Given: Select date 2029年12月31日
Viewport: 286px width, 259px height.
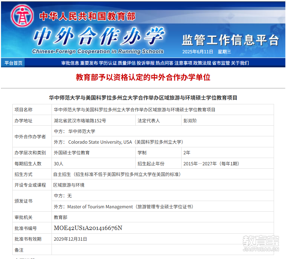Looking at the screenshot, I should 71,239.
